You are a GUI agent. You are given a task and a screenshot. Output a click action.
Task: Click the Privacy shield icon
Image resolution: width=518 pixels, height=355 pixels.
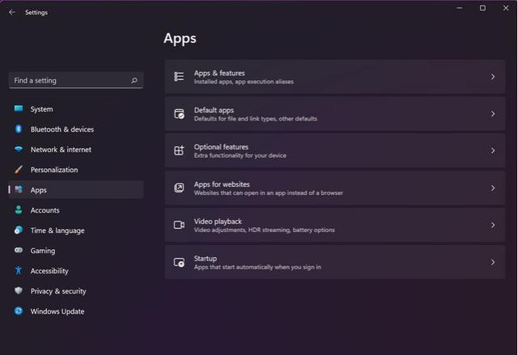tap(19, 290)
